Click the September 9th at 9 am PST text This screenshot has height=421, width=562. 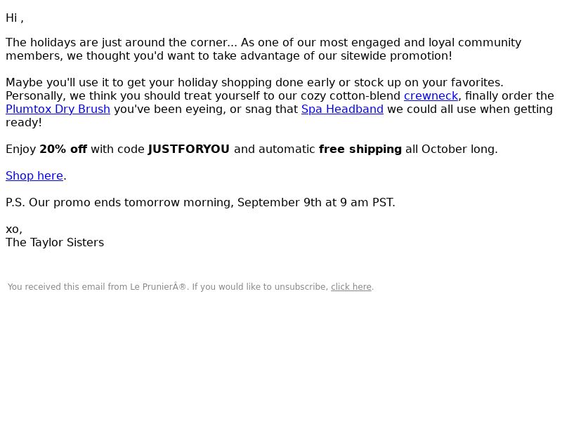pos(316,203)
